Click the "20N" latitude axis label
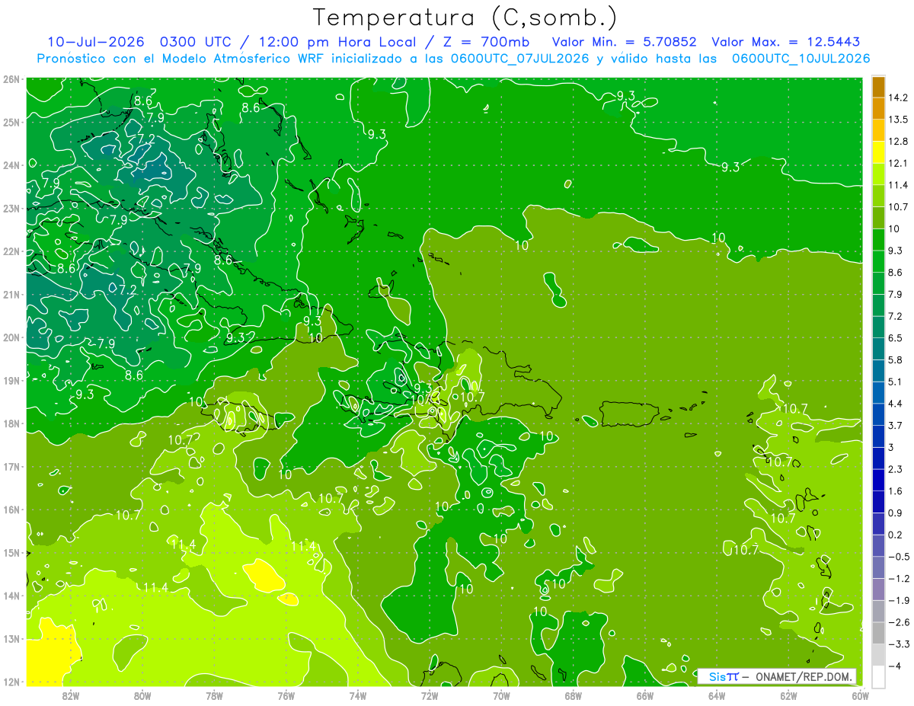The height and width of the screenshot is (706, 914). [x=11, y=337]
